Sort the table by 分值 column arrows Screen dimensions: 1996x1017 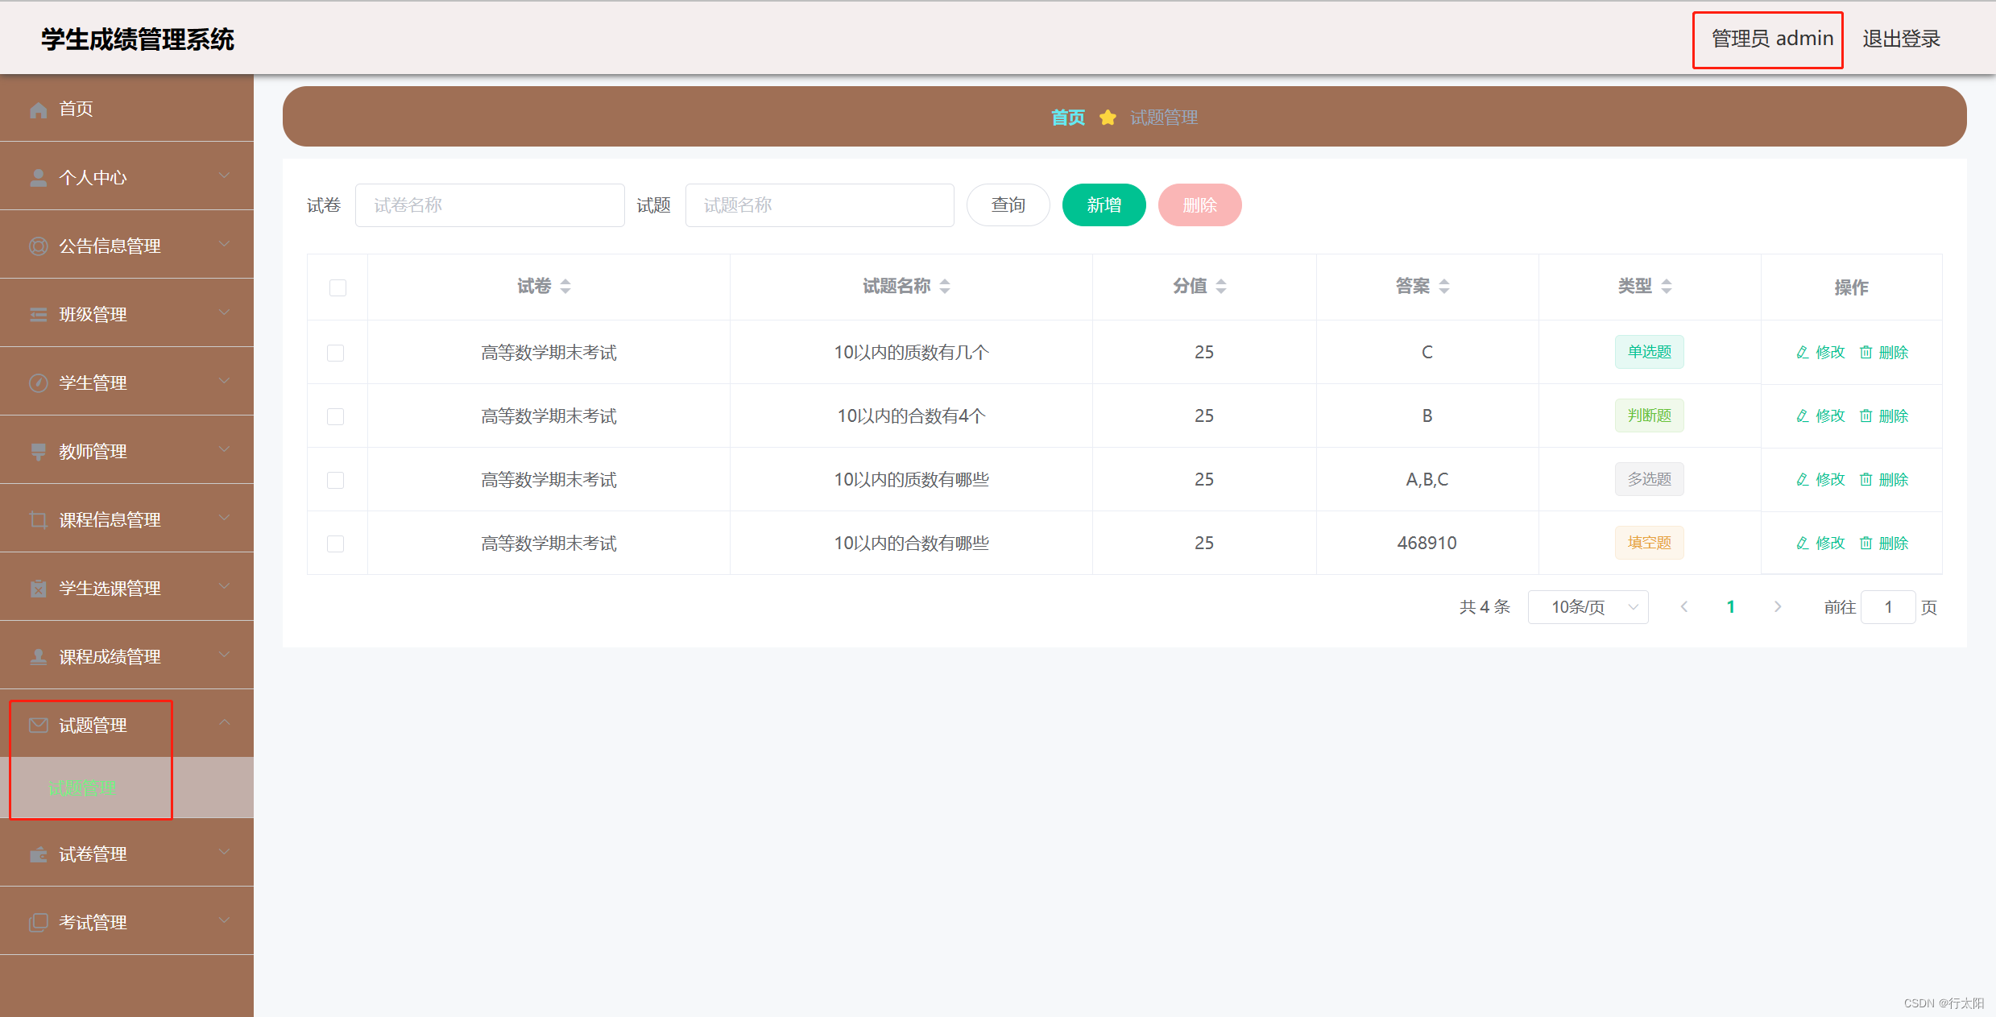[1222, 286]
